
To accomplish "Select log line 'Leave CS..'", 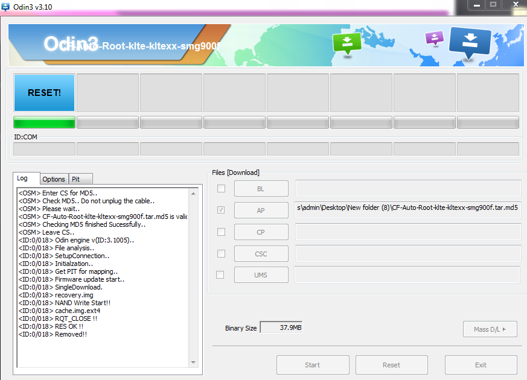I will [46, 232].
